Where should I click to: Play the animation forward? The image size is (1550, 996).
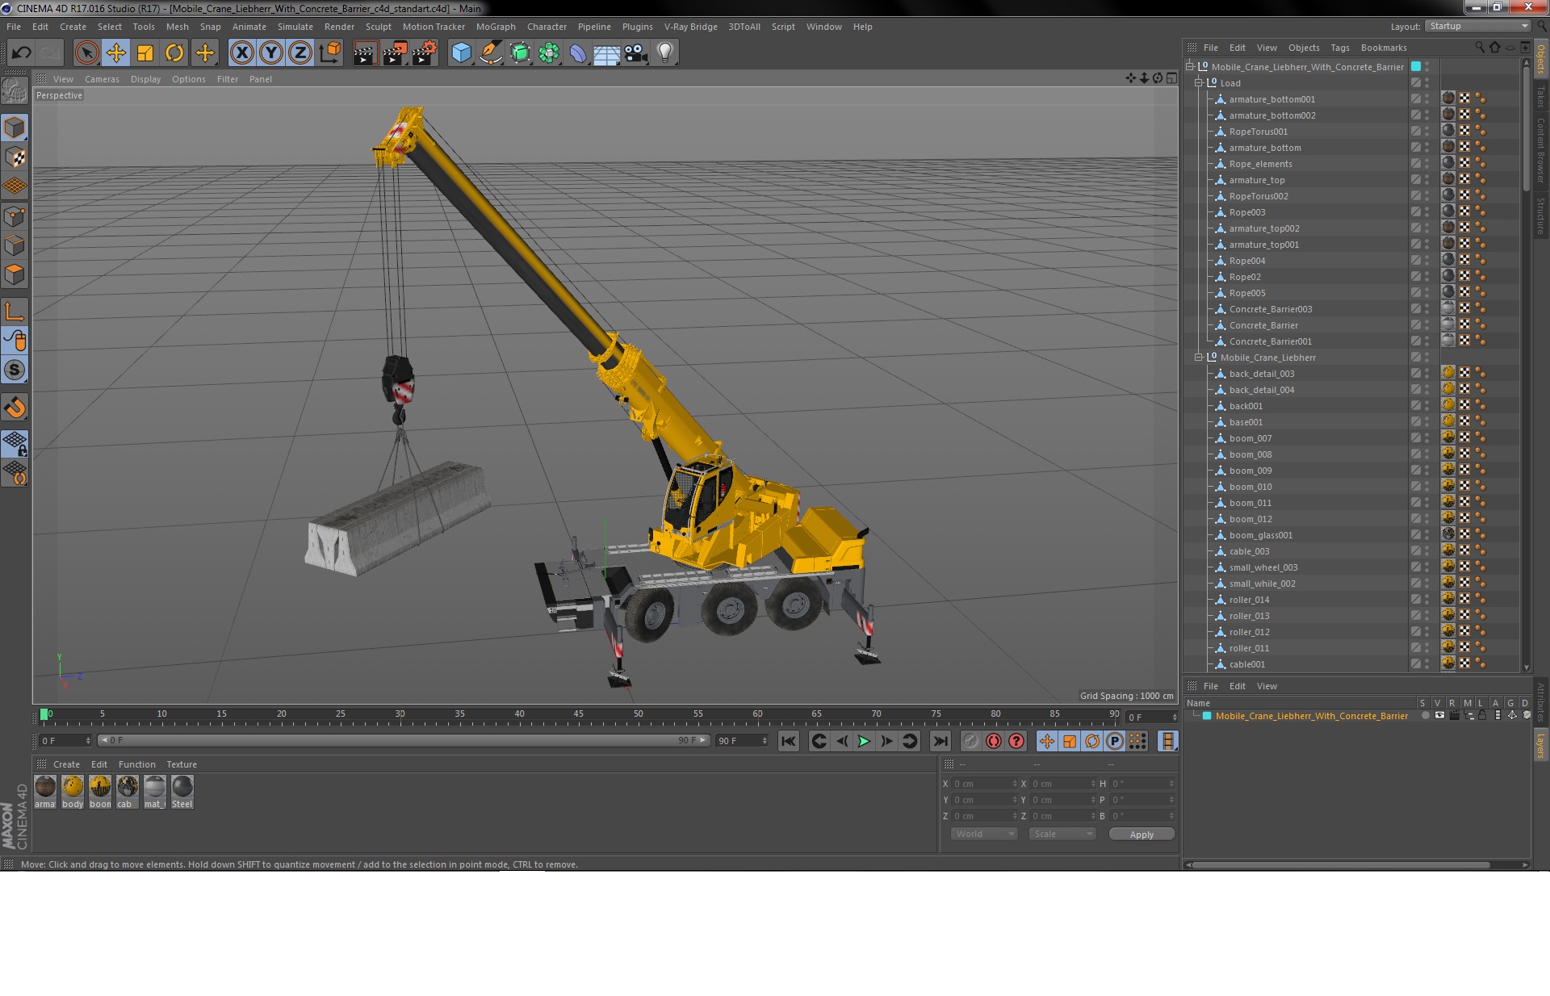click(864, 741)
